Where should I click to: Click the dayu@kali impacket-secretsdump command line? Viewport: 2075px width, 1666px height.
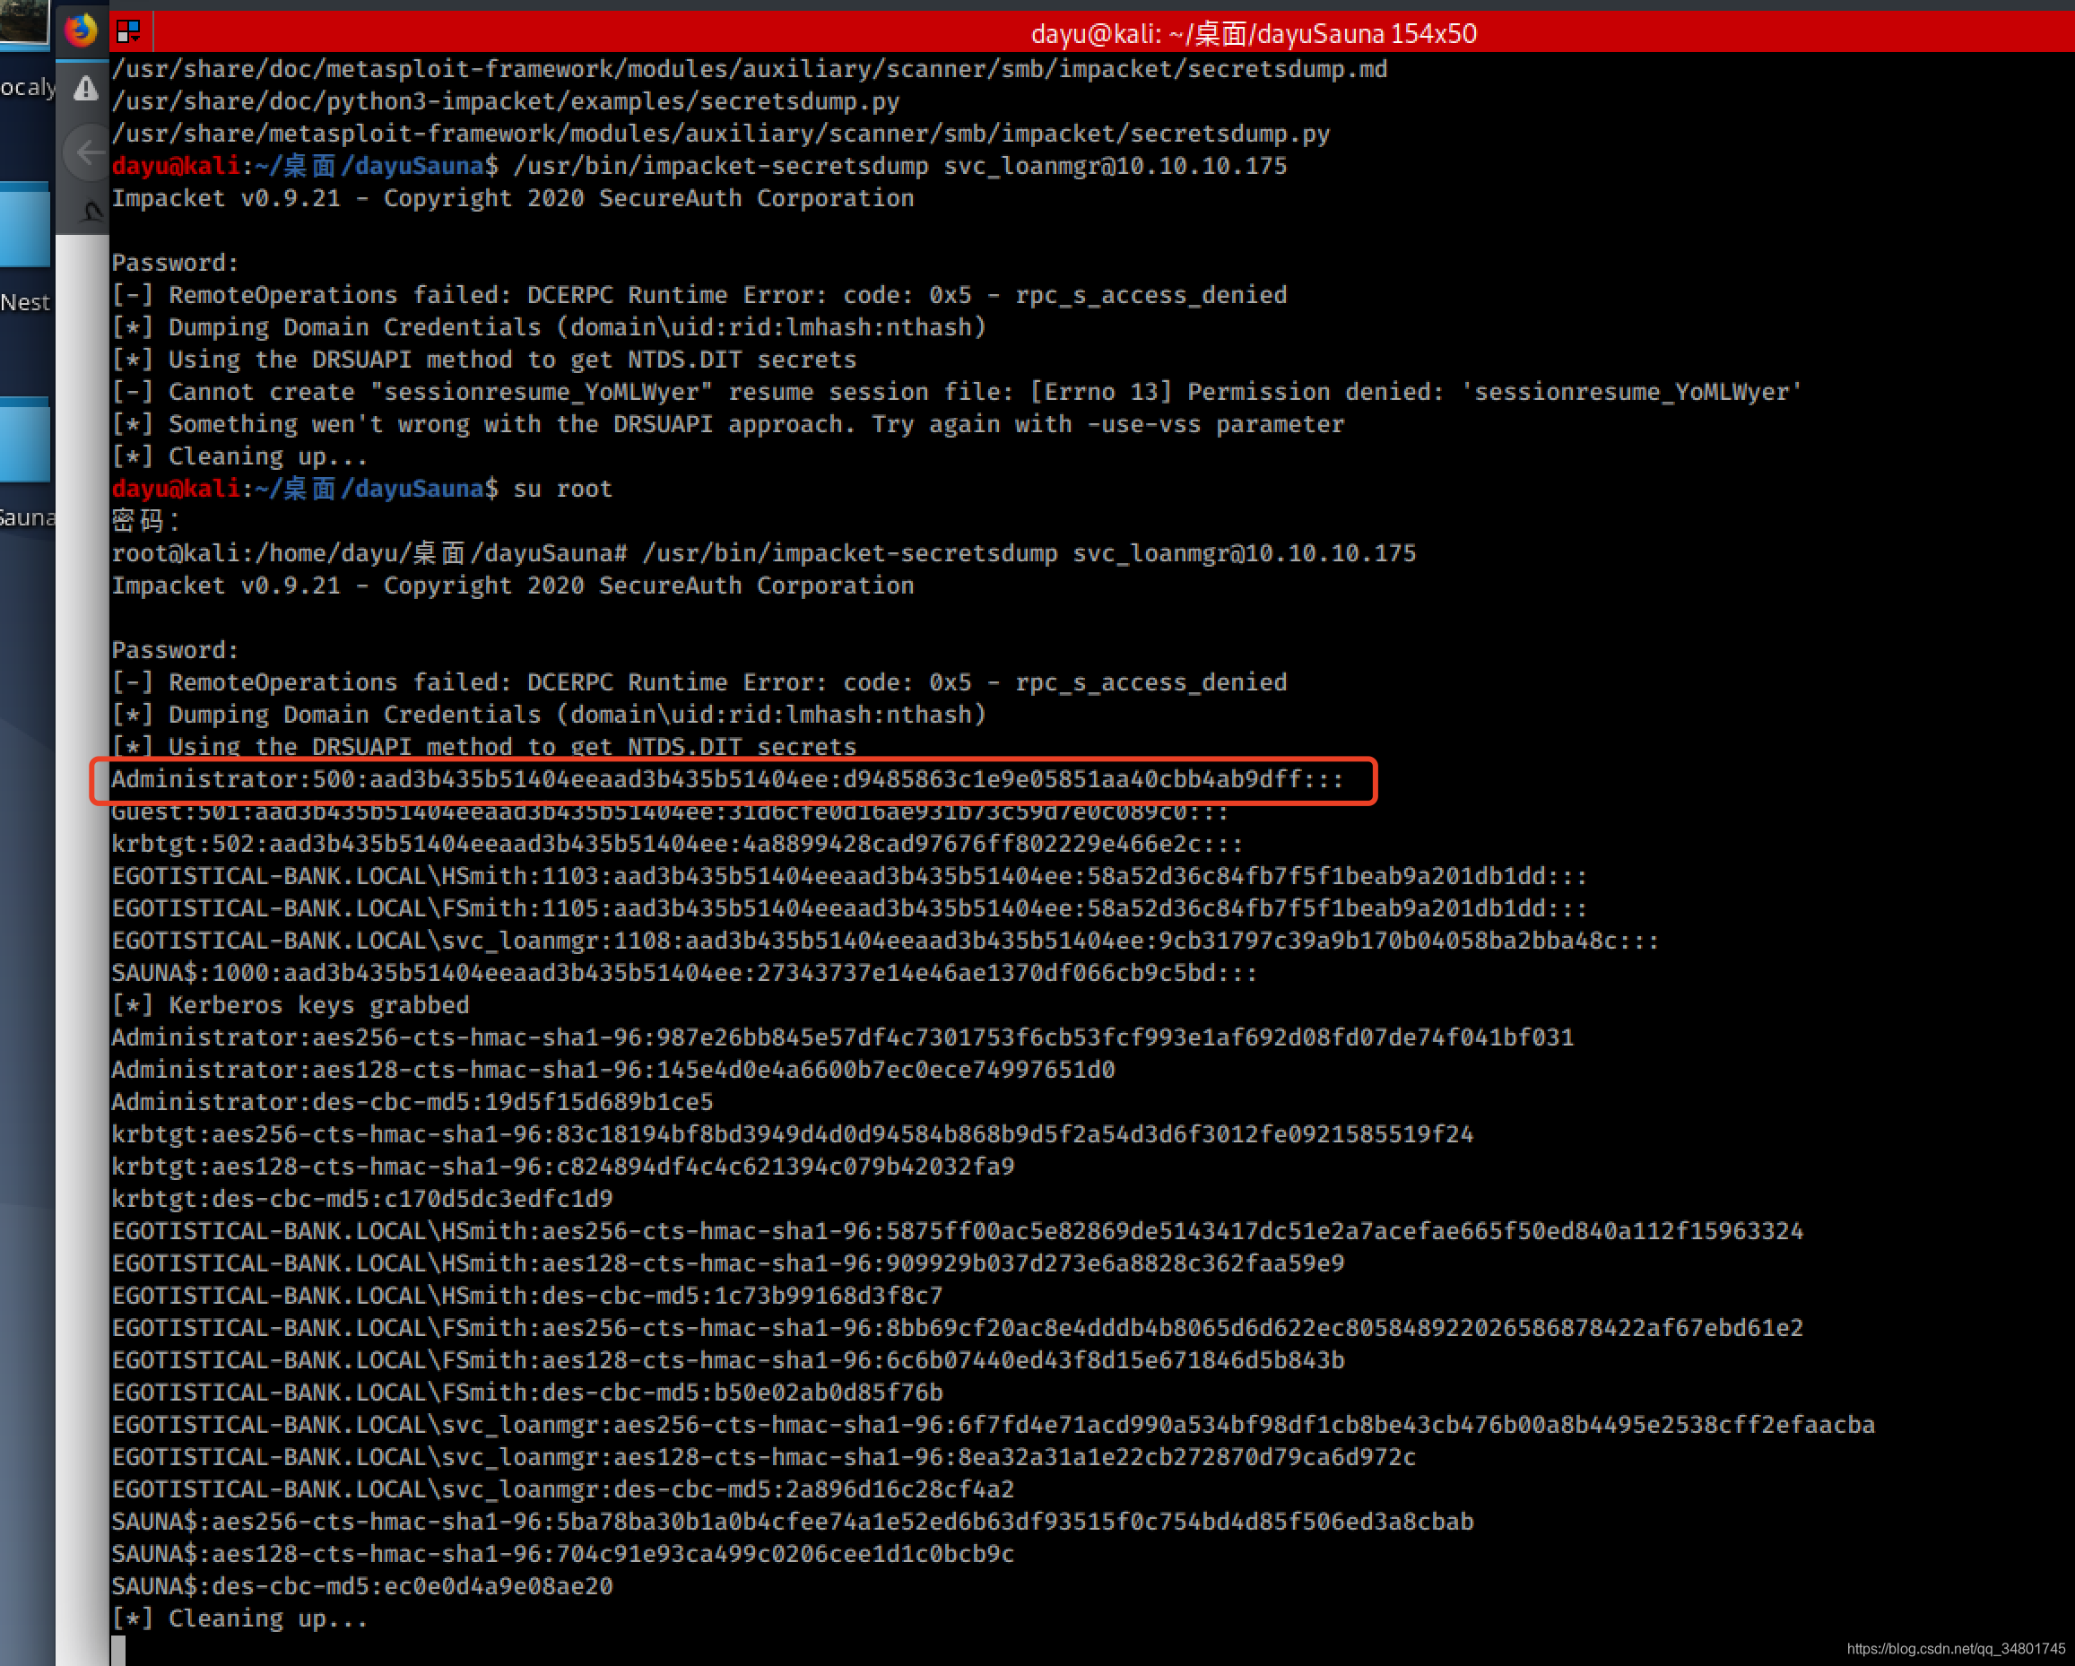coord(699,167)
